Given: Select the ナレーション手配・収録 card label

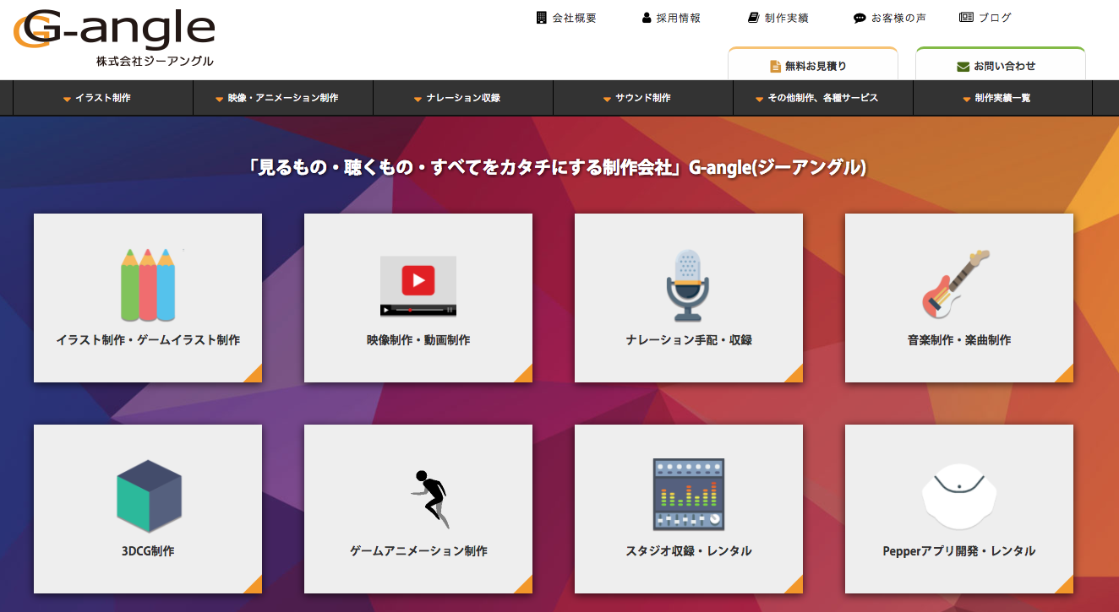Looking at the screenshot, I should pos(689,340).
